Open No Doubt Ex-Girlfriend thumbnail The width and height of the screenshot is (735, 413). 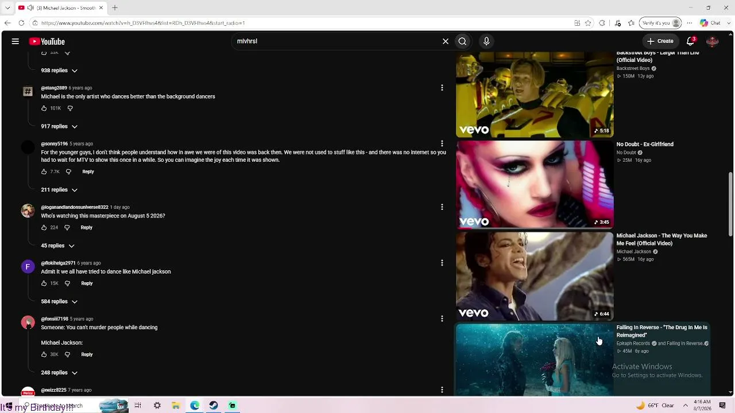[535, 185]
